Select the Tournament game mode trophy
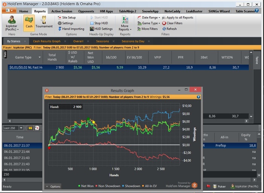 44,22
